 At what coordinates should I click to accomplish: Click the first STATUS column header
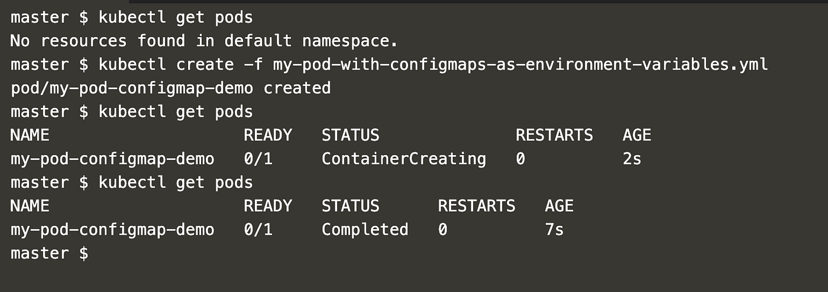coord(350,135)
